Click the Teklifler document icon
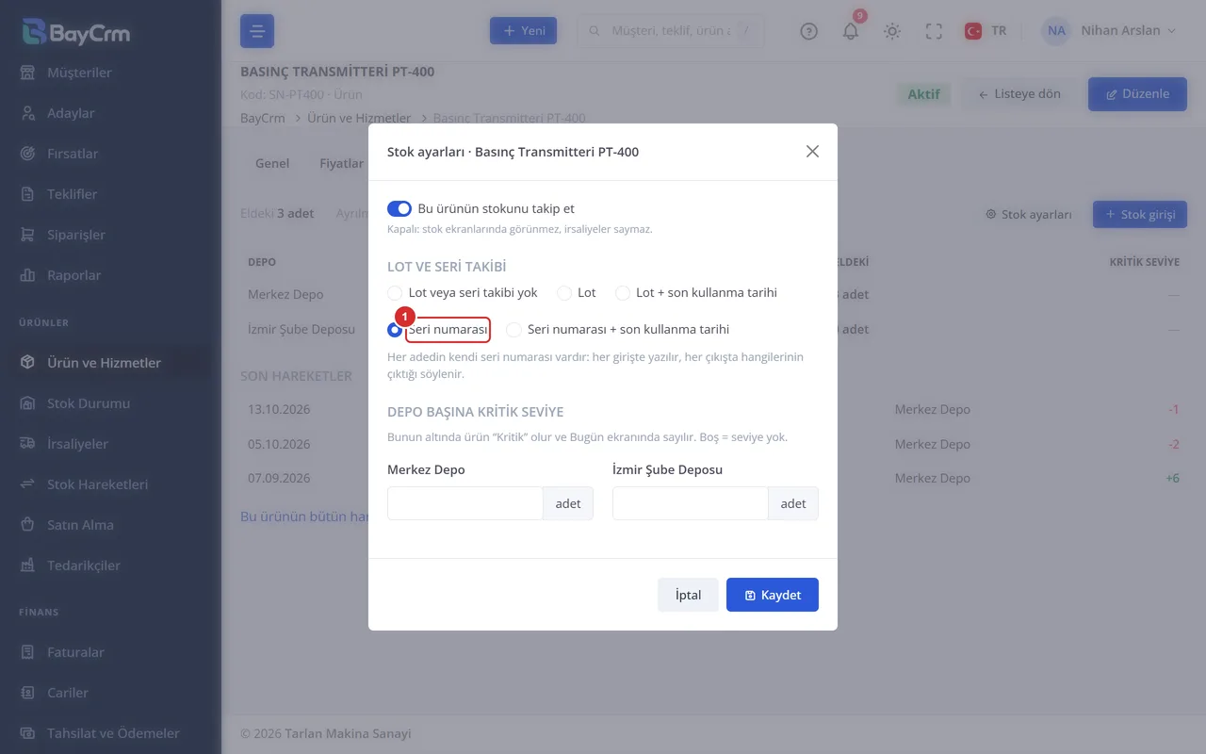The width and height of the screenshot is (1206, 754). (x=28, y=194)
